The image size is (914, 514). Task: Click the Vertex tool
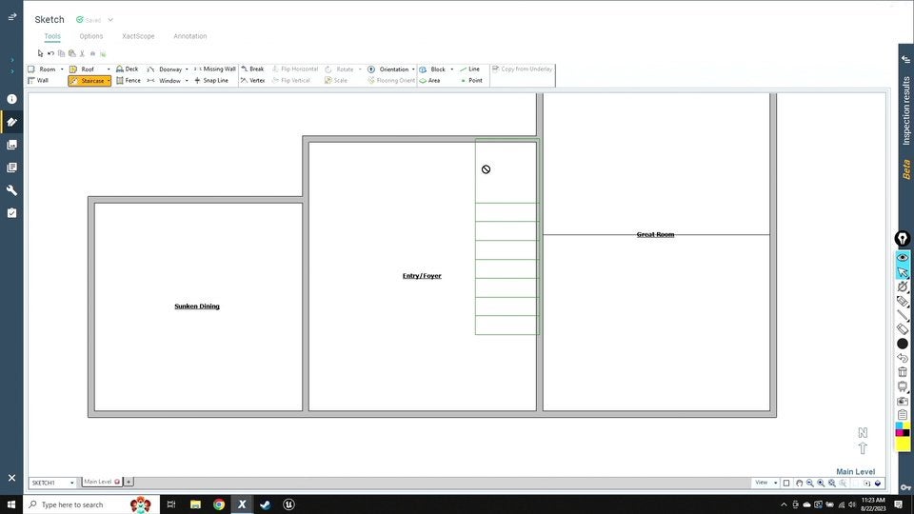click(252, 81)
